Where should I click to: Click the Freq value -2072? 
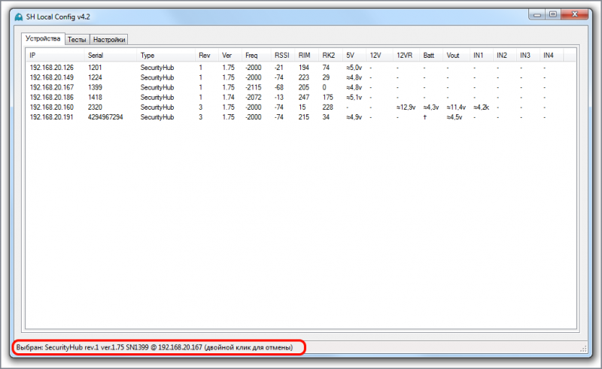254,98
